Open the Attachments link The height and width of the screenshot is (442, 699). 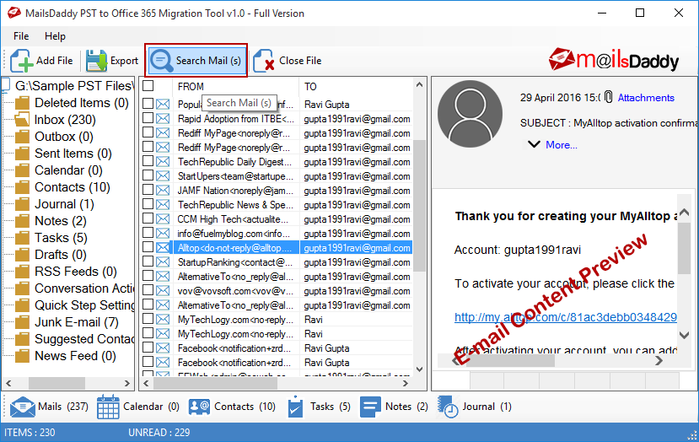pos(646,98)
